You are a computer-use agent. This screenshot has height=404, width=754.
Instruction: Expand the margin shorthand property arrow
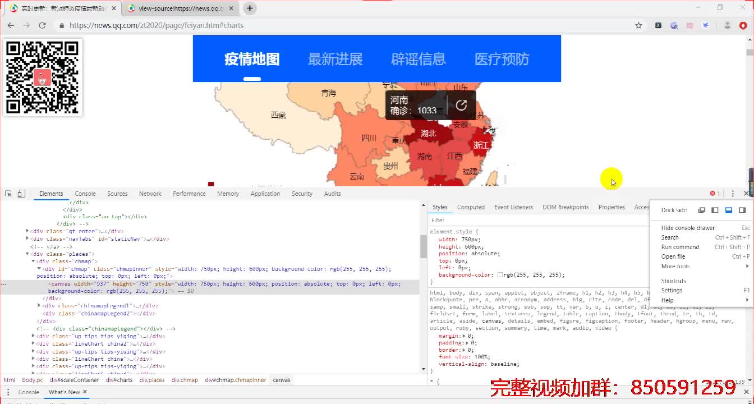tap(465, 336)
